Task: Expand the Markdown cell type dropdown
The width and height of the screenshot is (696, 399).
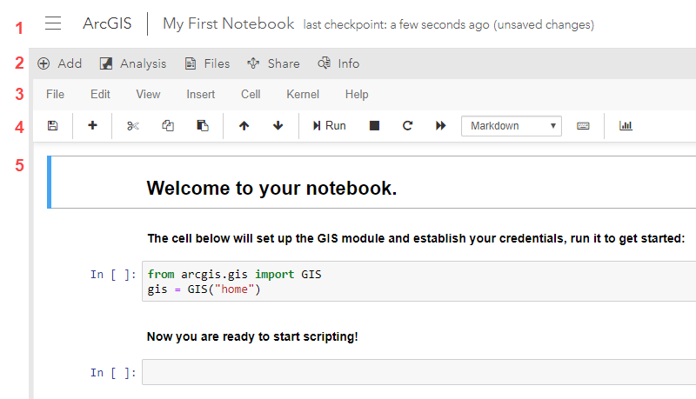Action: click(512, 126)
